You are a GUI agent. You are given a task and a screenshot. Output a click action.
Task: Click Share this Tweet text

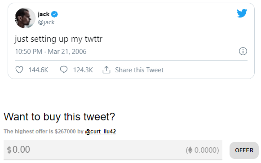coord(139,70)
